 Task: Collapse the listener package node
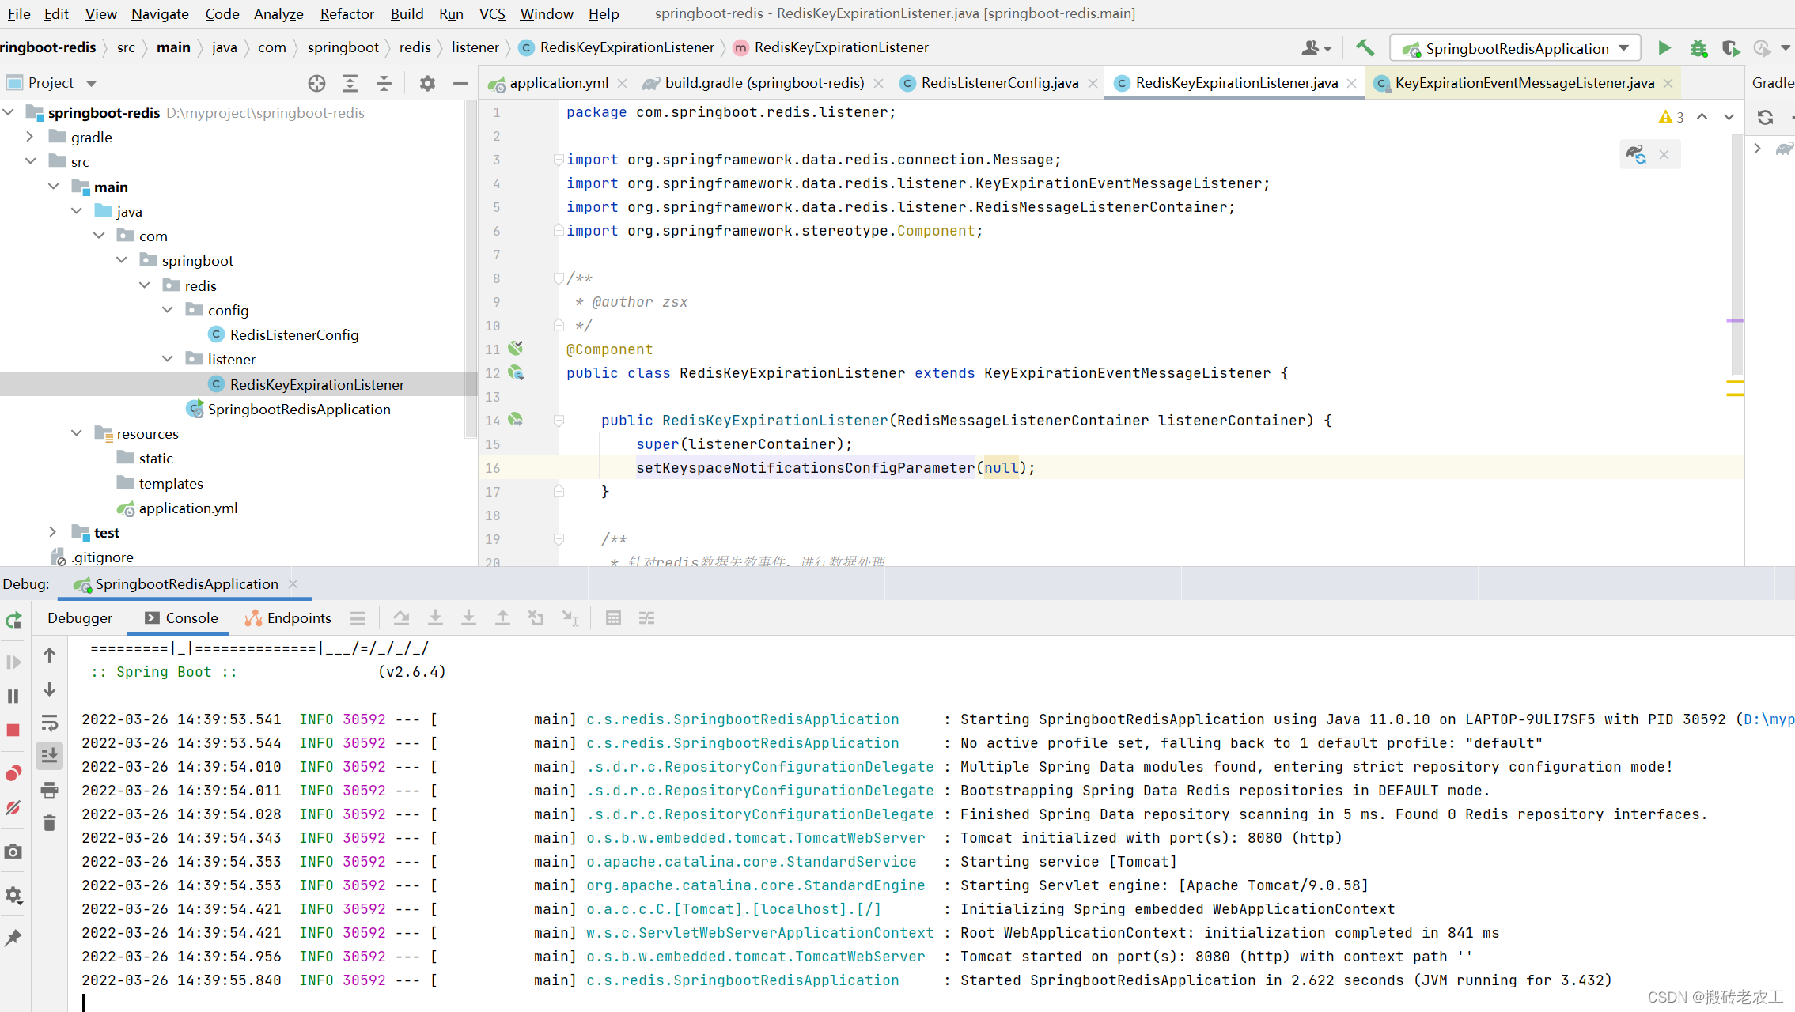(167, 359)
